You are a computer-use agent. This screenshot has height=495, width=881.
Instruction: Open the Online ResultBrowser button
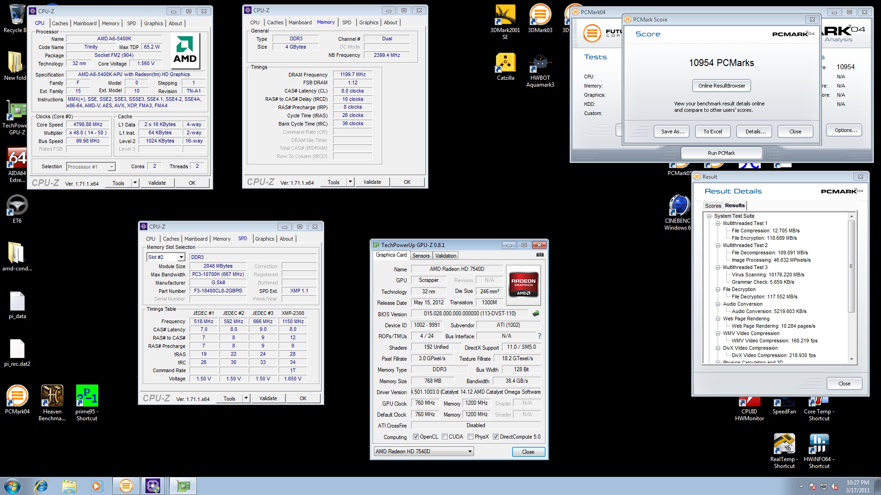point(722,86)
